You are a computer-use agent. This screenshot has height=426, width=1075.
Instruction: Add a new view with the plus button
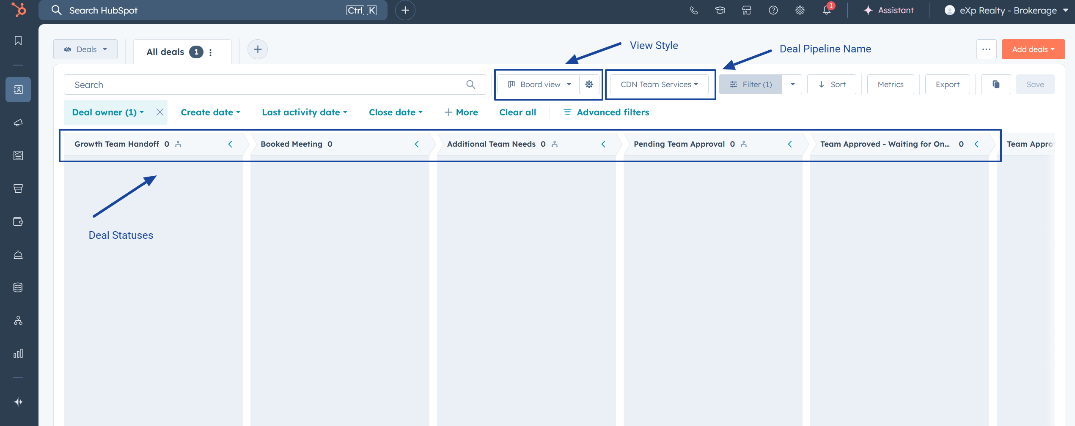pyautogui.click(x=258, y=49)
